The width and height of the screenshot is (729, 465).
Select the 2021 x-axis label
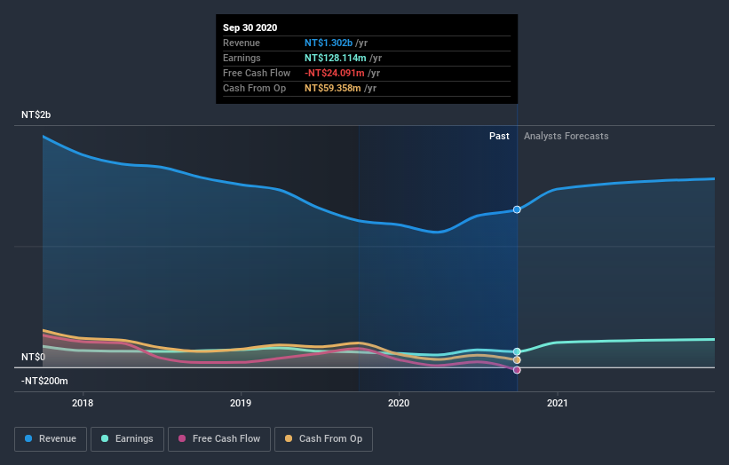pyautogui.click(x=557, y=403)
